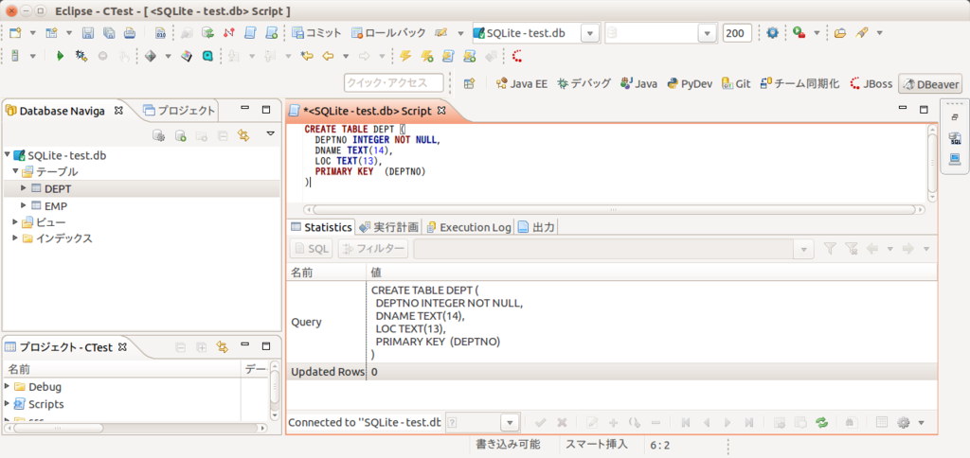This screenshot has height=458, width=970.
Task: Click the Save All icon
Action: tap(109, 33)
